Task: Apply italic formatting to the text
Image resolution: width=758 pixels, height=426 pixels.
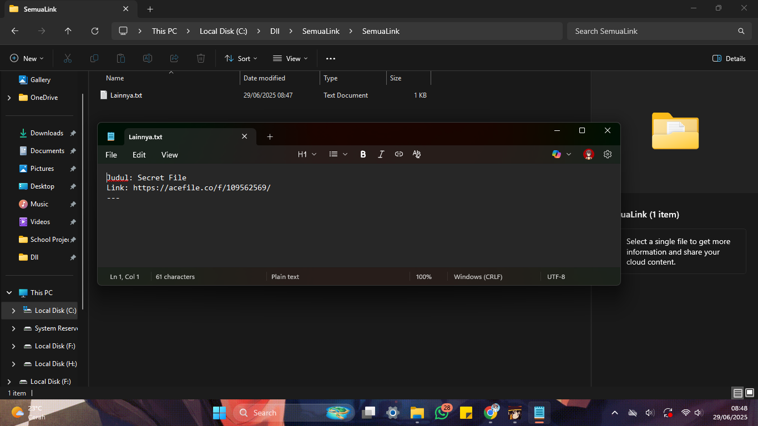Action: pyautogui.click(x=381, y=154)
